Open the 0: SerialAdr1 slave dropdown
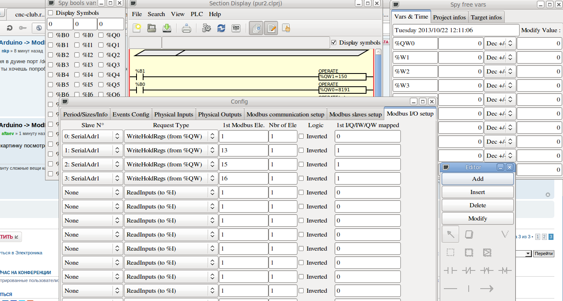The width and height of the screenshot is (563, 301). 93,136
